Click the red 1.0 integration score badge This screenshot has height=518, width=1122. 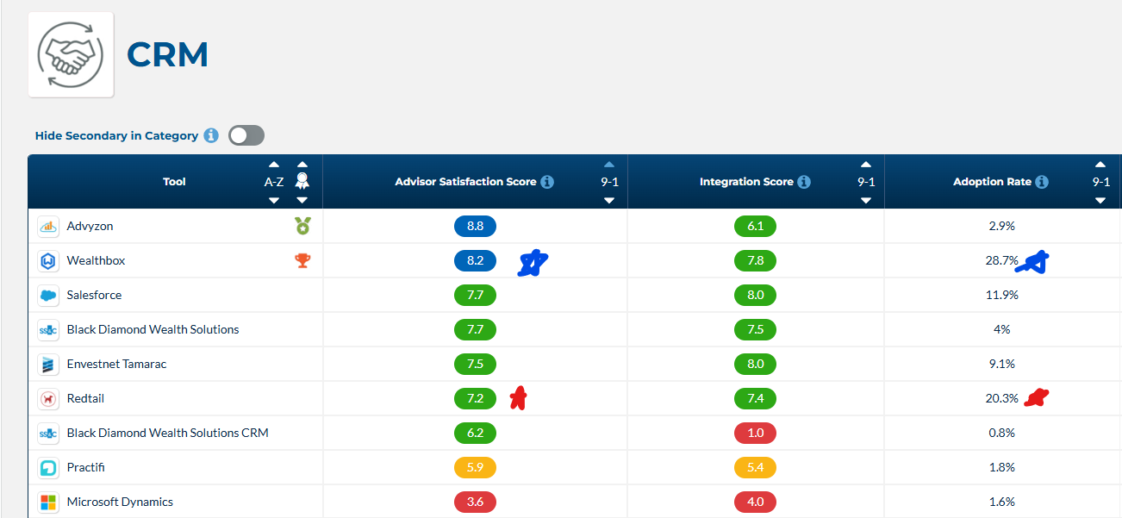(x=756, y=433)
